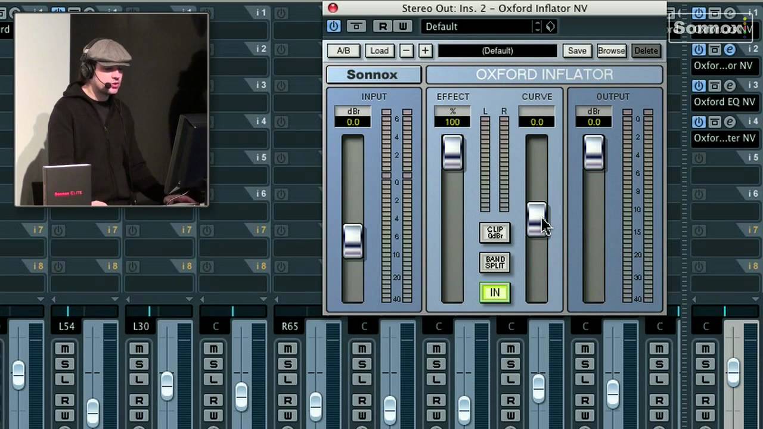Click the INPUT level slider handle
Image resolution: width=763 pixels, height=429 pixels.
353,241
